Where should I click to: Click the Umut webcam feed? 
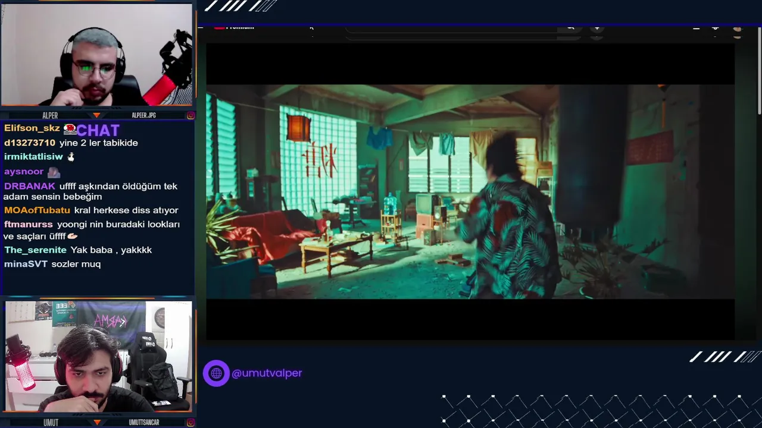tap(98, 357)
